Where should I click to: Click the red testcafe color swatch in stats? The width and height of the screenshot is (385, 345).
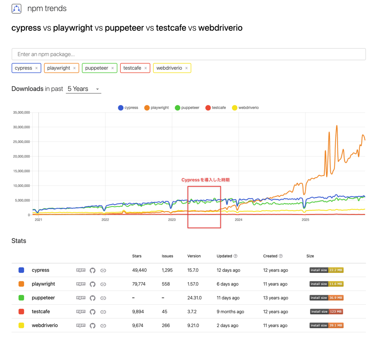pos(21,311)
